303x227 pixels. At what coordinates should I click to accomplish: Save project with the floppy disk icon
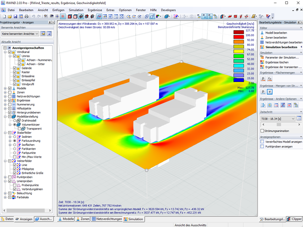coord(15,16)
